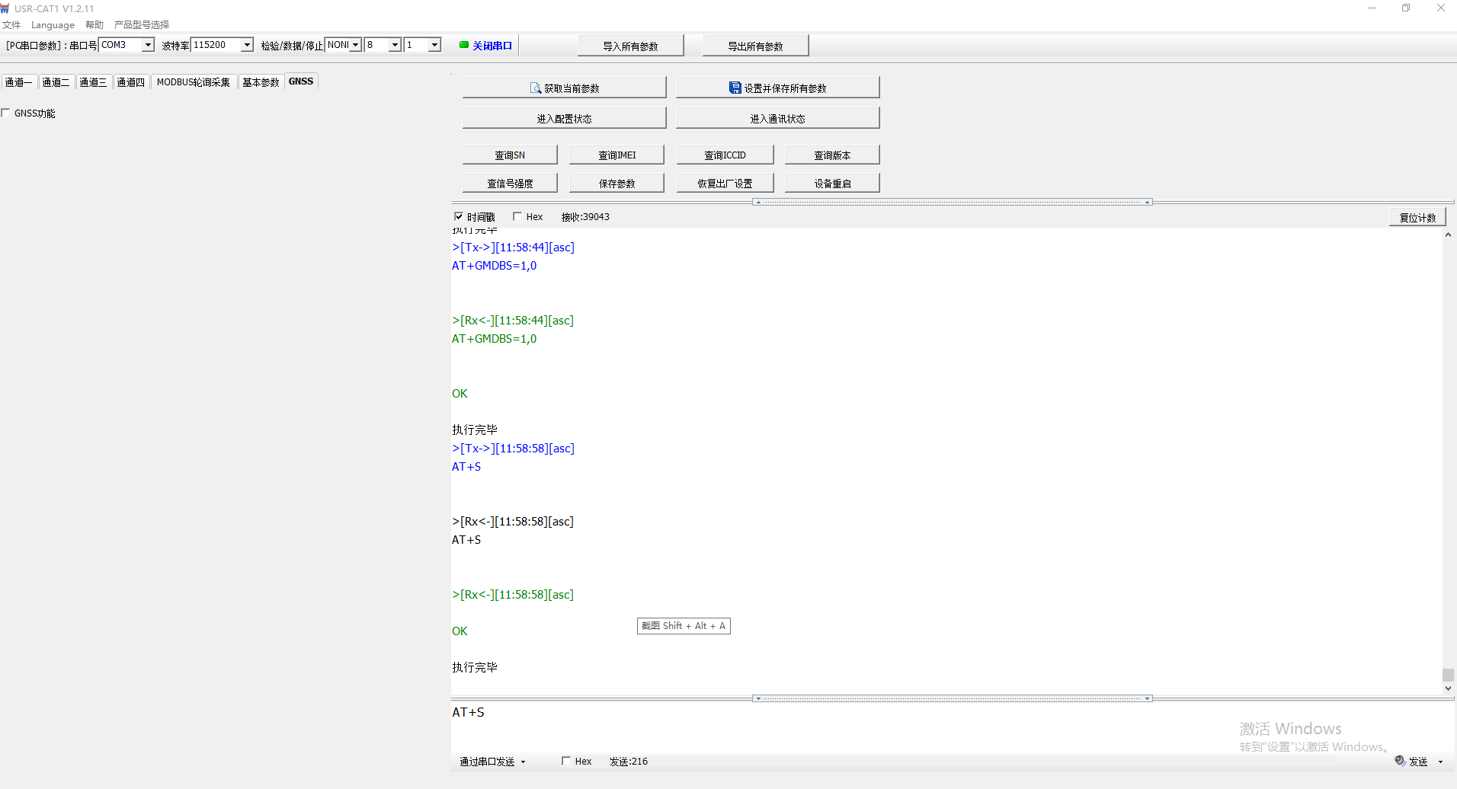Click the USR-CAT1 app icon in title bar
This screenshot has height=789, width=1457.
[x=5, y=8]
